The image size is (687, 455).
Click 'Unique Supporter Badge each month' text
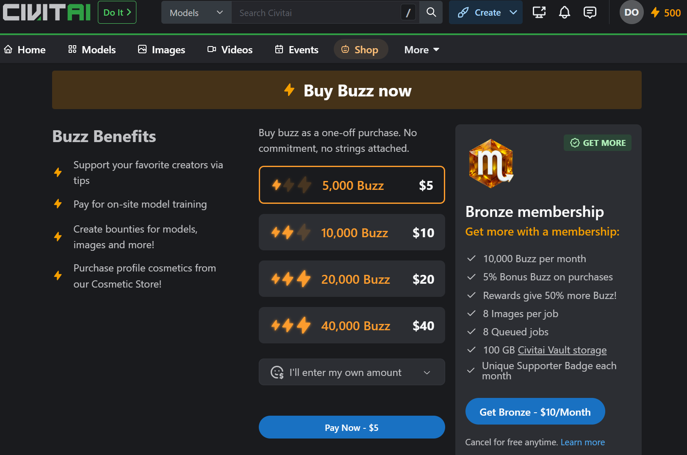549,370
